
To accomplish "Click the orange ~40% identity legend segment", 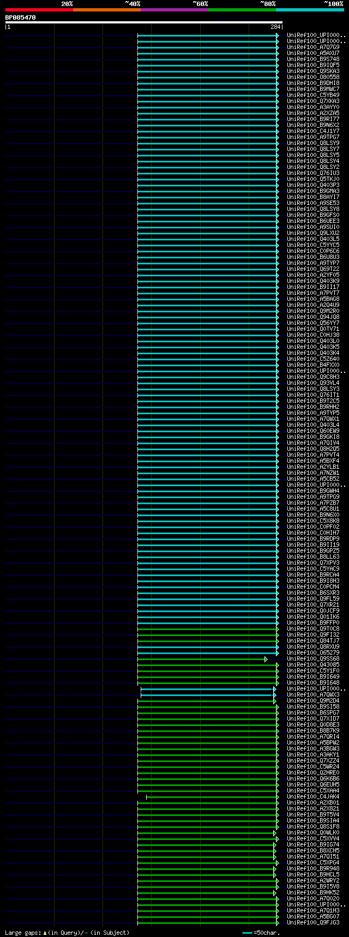I will tap(107, 10).
